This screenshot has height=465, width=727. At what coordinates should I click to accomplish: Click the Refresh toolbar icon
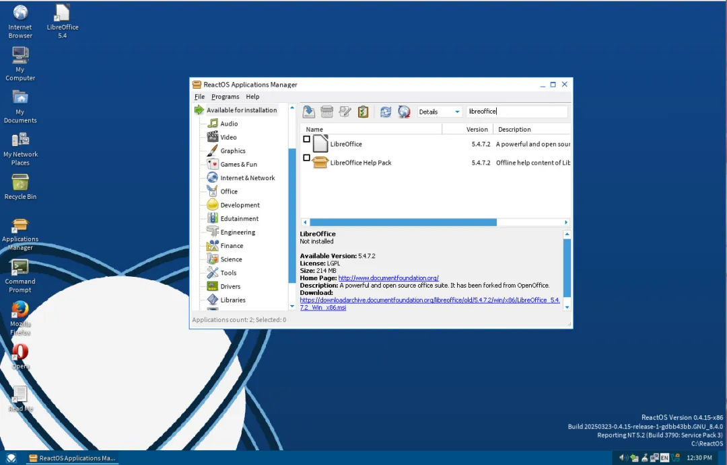(x=386, y=112)
